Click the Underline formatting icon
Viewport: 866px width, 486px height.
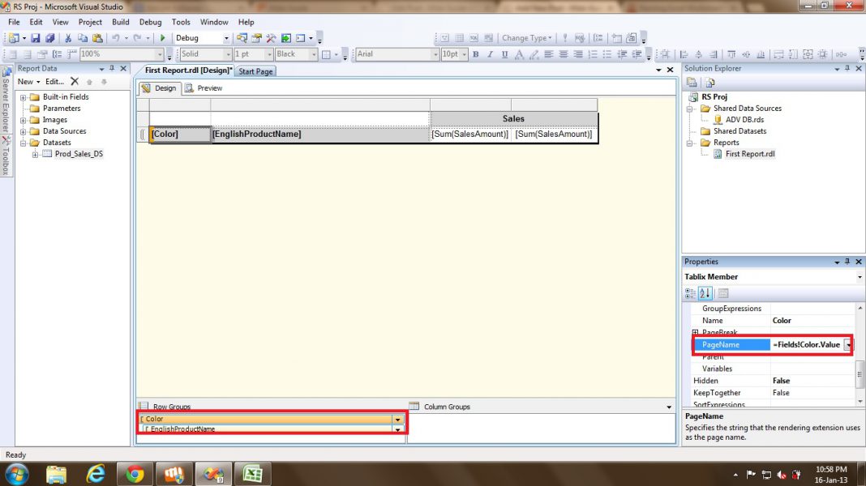pyautogui.click(x=505, y=53)
